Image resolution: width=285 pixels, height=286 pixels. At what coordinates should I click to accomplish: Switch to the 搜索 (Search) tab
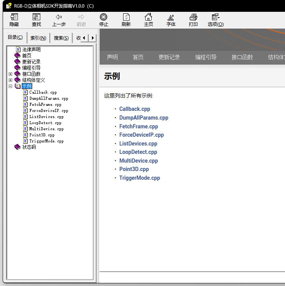(61, 38)
